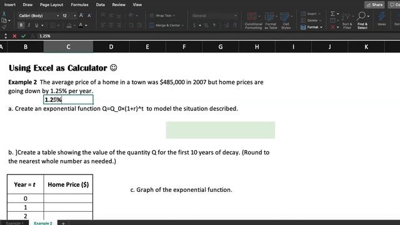
Task: Click the Insert cells icon
Action: pos(303,14)
